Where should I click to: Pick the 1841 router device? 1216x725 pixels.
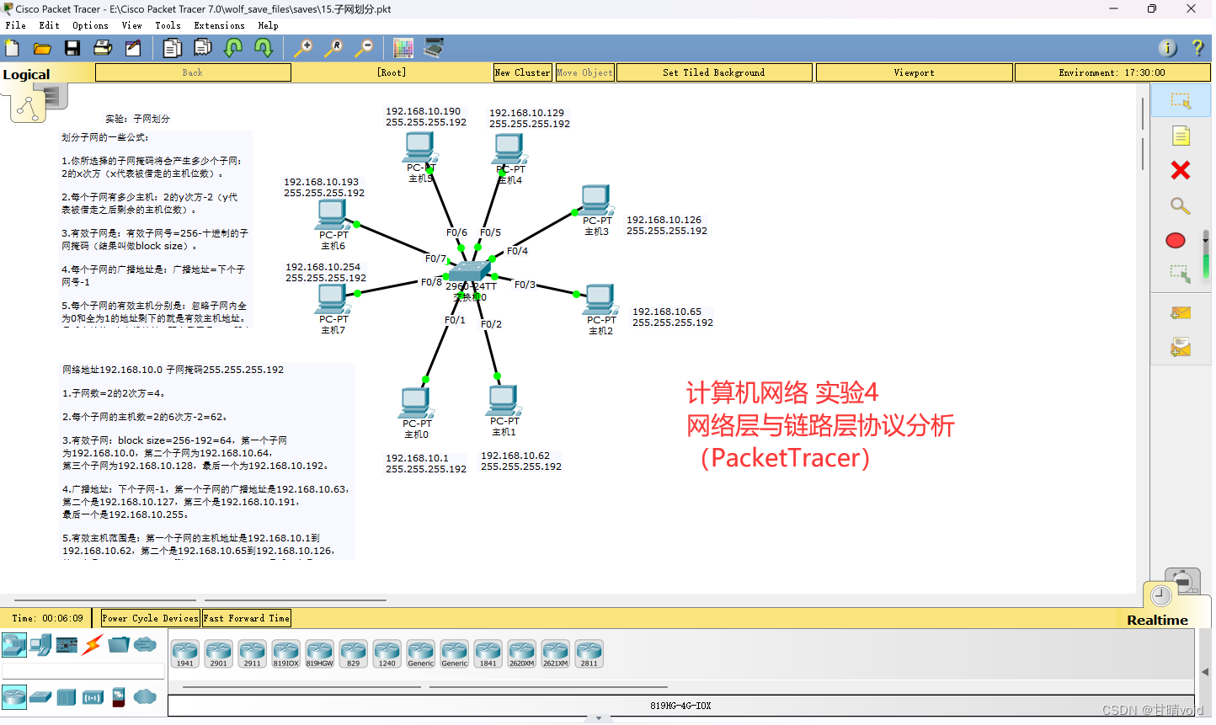coord(488,654)
